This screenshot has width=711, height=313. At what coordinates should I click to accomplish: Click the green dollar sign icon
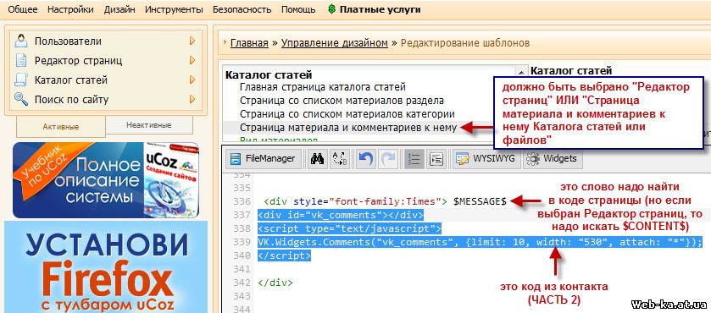click(x=332, y=9)
